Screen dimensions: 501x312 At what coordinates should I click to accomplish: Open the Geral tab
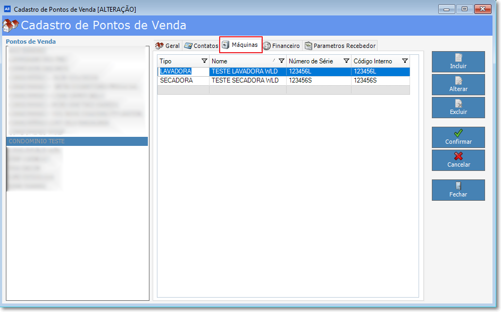[167, 46]
